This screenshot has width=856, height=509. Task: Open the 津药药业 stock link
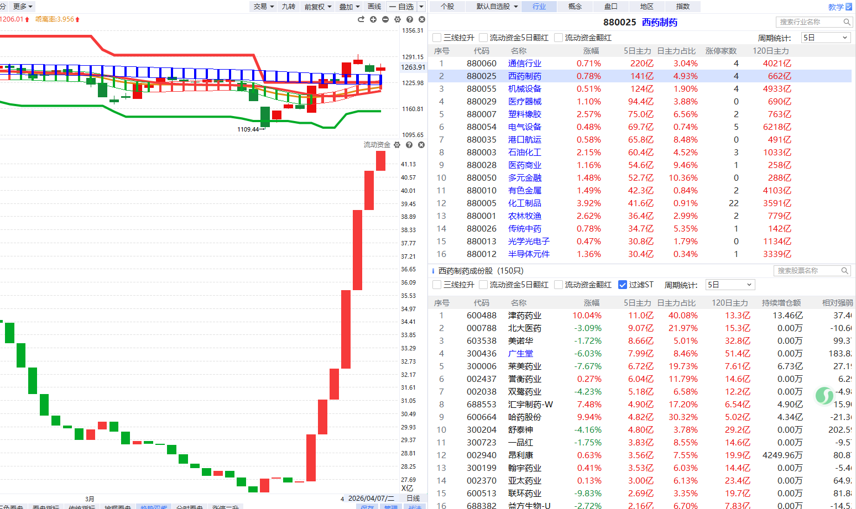(525, 316)
